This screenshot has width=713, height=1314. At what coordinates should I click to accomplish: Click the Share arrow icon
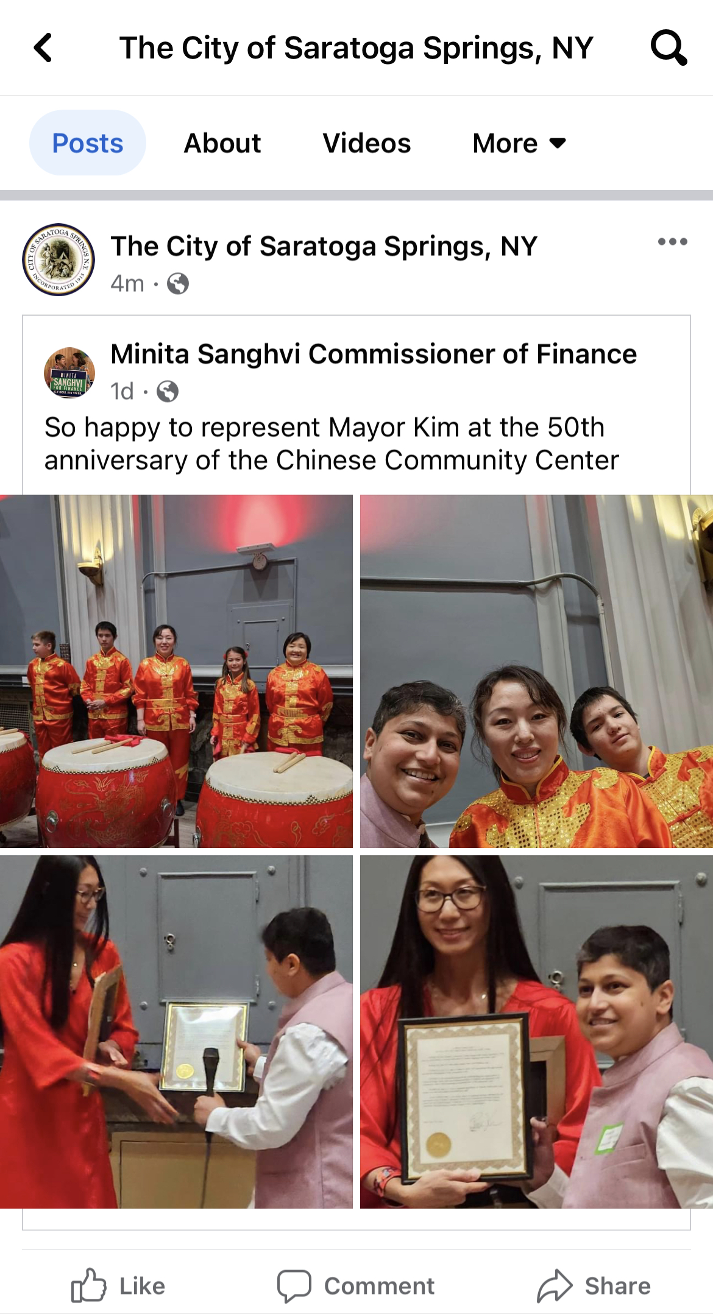click(x=555, y=1286)
